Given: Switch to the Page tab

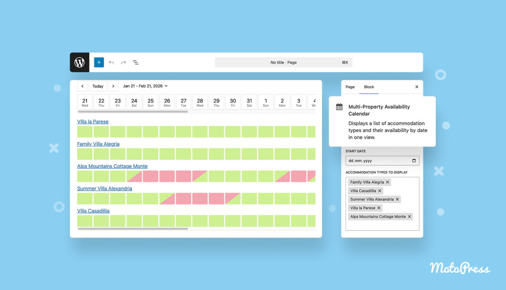Looking at the screenshot, I should click(350, 87).
